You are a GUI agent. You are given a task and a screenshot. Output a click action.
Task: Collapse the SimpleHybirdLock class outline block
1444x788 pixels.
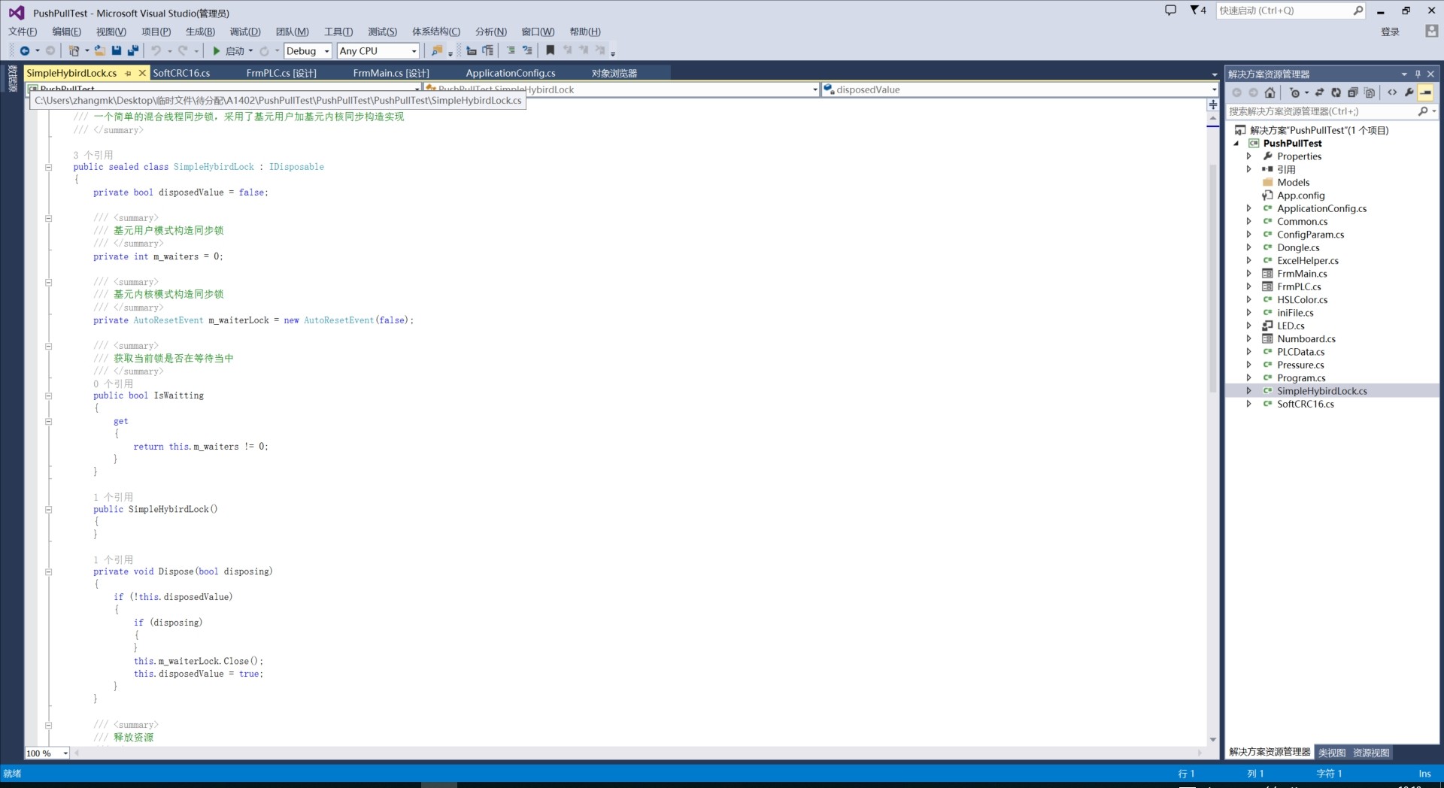pos(48,167)
